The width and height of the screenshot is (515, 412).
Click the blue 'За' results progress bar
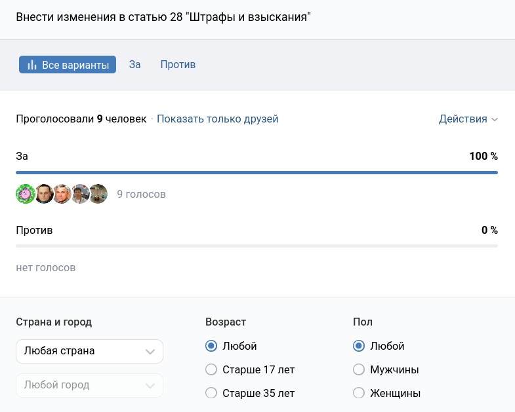click(x=257, y=172)
